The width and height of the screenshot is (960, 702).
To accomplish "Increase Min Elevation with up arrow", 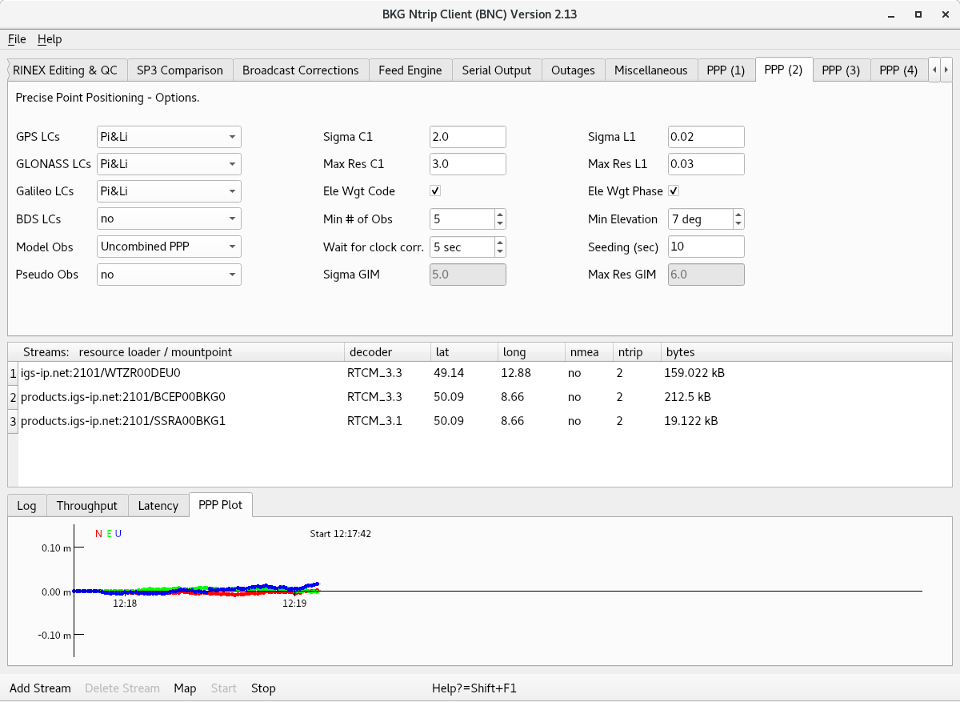I will click(x=738, y=215).
